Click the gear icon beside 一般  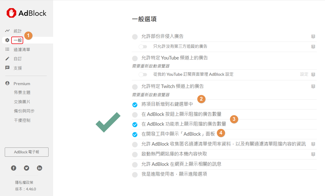[x=7, y=40]
